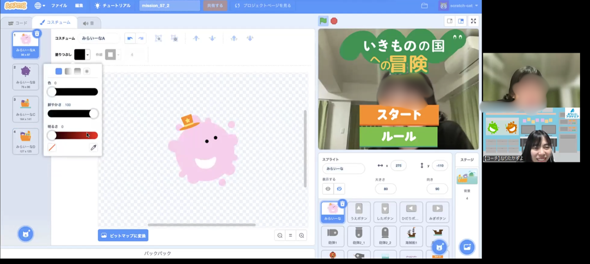Select horizontal gradient fill mode
This screenshot has width=590, height=264.
click(x=68, y=71)
